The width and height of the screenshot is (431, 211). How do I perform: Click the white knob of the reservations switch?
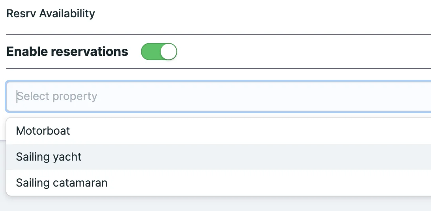[169, 52]
